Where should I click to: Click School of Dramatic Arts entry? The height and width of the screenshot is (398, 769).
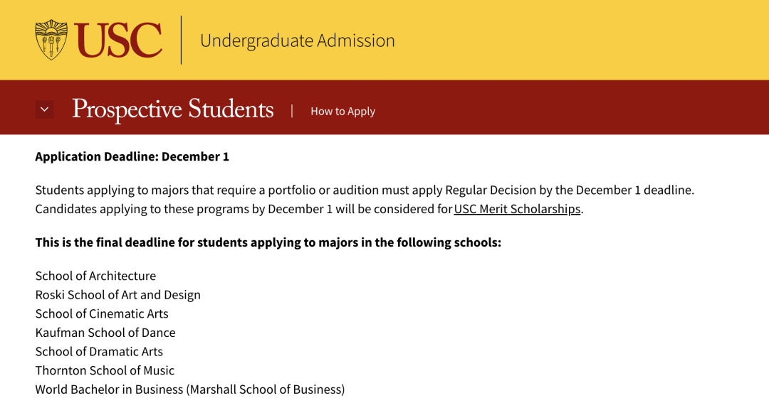[x=99, y=352]
